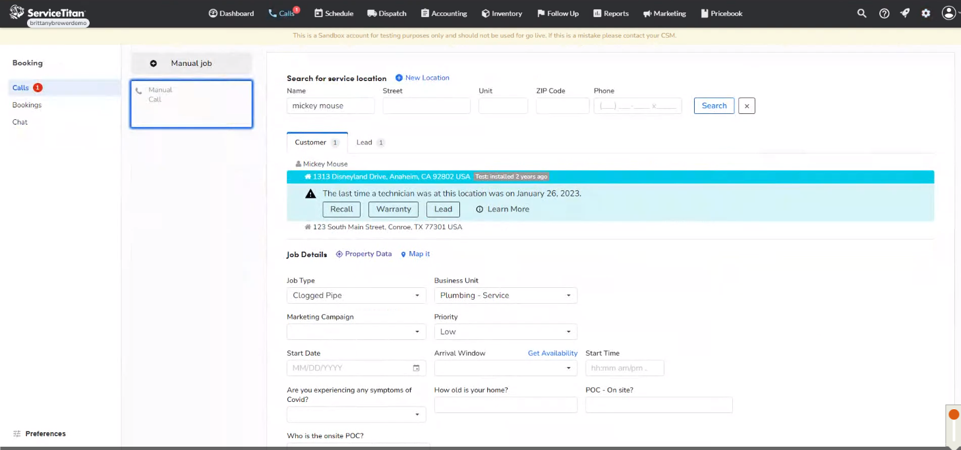
Task: Click the search magnifier icon in top bar
Action: (861, 13)
